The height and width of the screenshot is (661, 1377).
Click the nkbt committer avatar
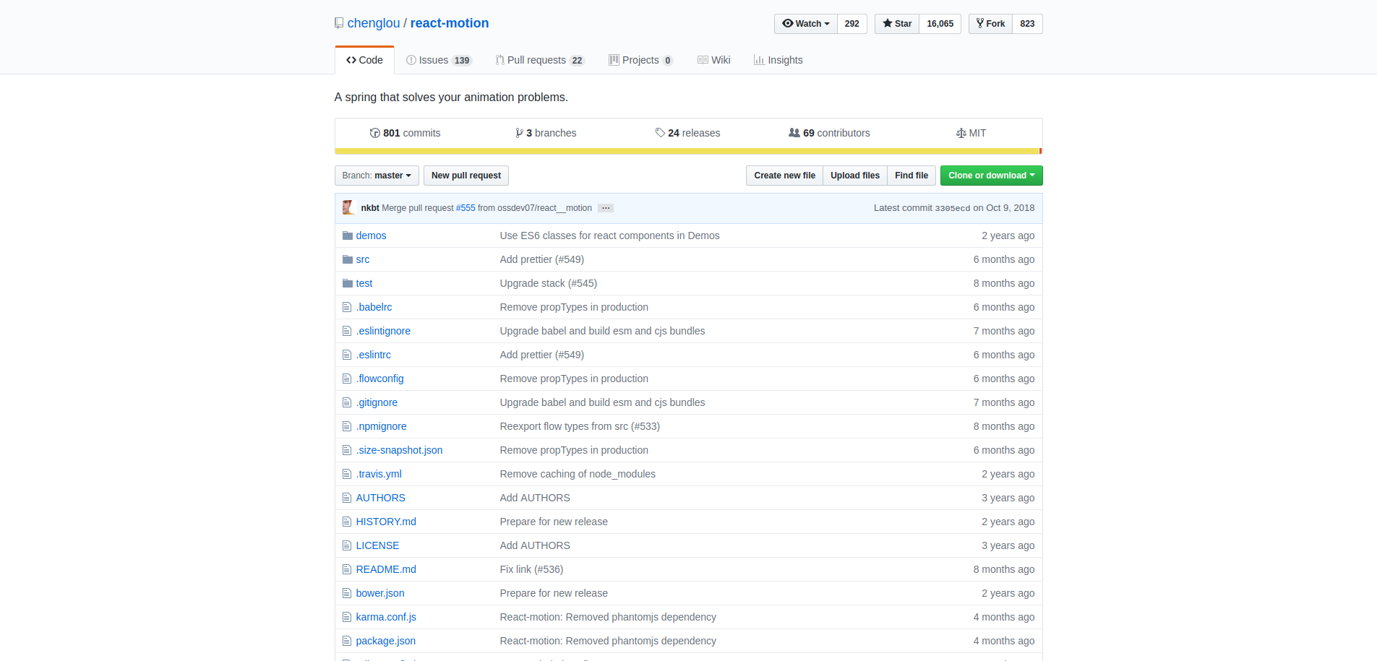tap(348, 207)
